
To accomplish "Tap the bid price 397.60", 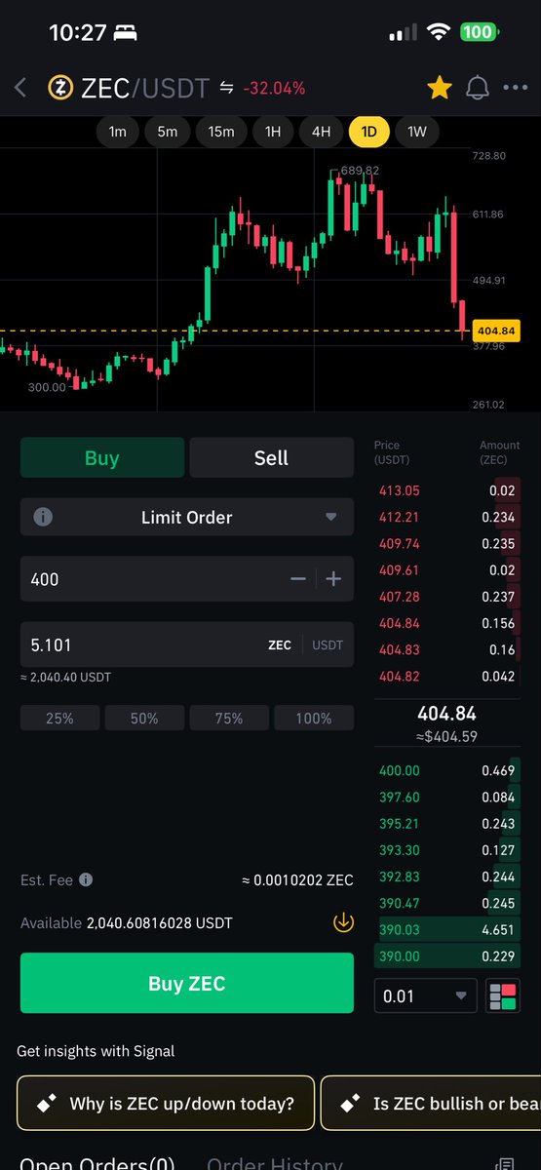I will [x=399, y=797].
